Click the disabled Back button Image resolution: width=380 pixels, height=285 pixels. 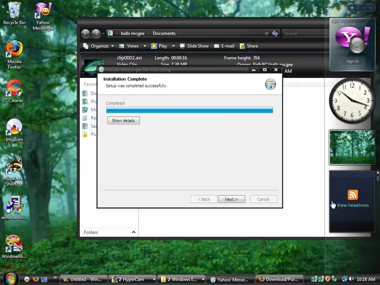click(x=204, y=199)
